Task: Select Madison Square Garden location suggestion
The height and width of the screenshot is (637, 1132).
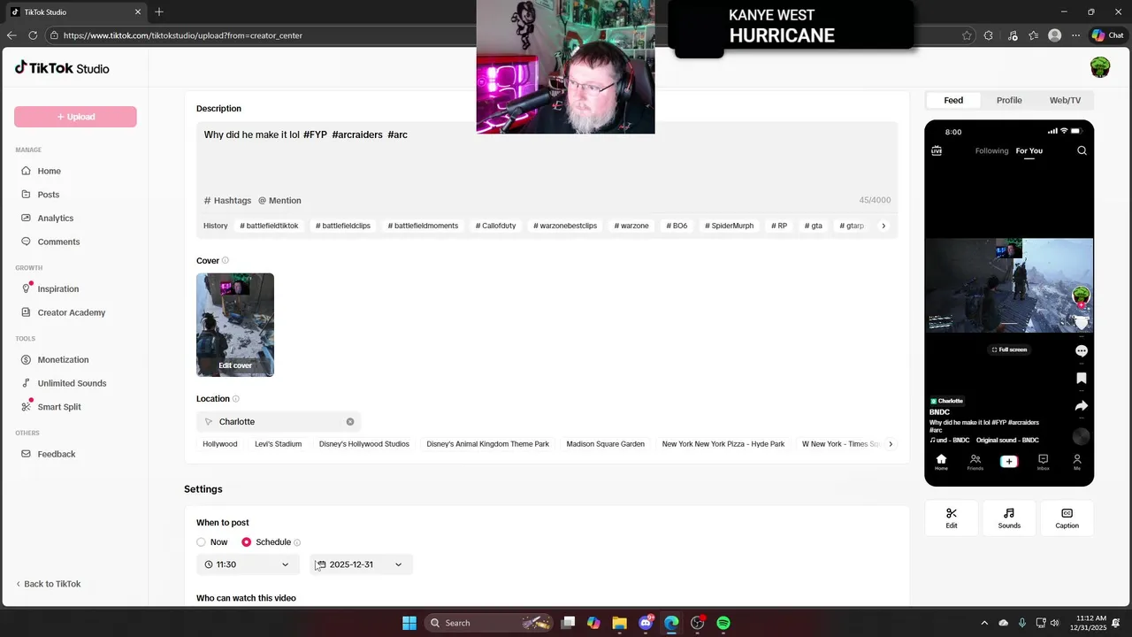Action: 606,444
